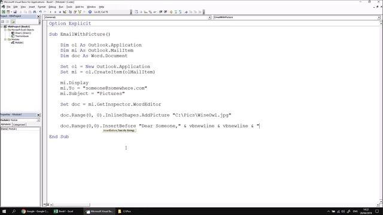The height and width of the screenshot is (215, 383).
Task: Click the Break pause icon
Action: tap(55, 12)
